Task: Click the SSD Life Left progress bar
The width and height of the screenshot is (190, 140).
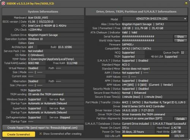Action: pos(146,136)
